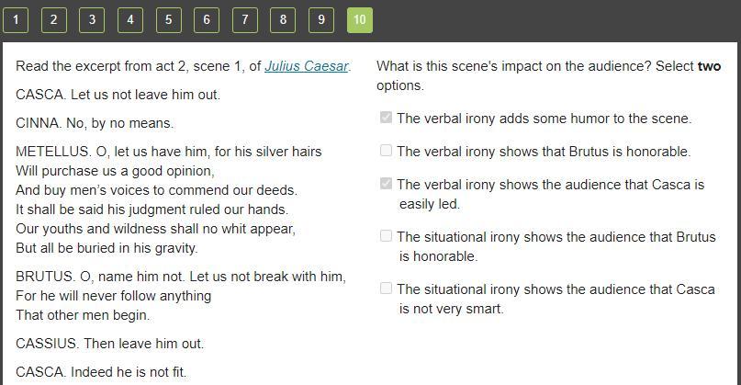The width and height of the screenshot is (741, 385).
Task: Open question 8
Action: click(283, 19)
